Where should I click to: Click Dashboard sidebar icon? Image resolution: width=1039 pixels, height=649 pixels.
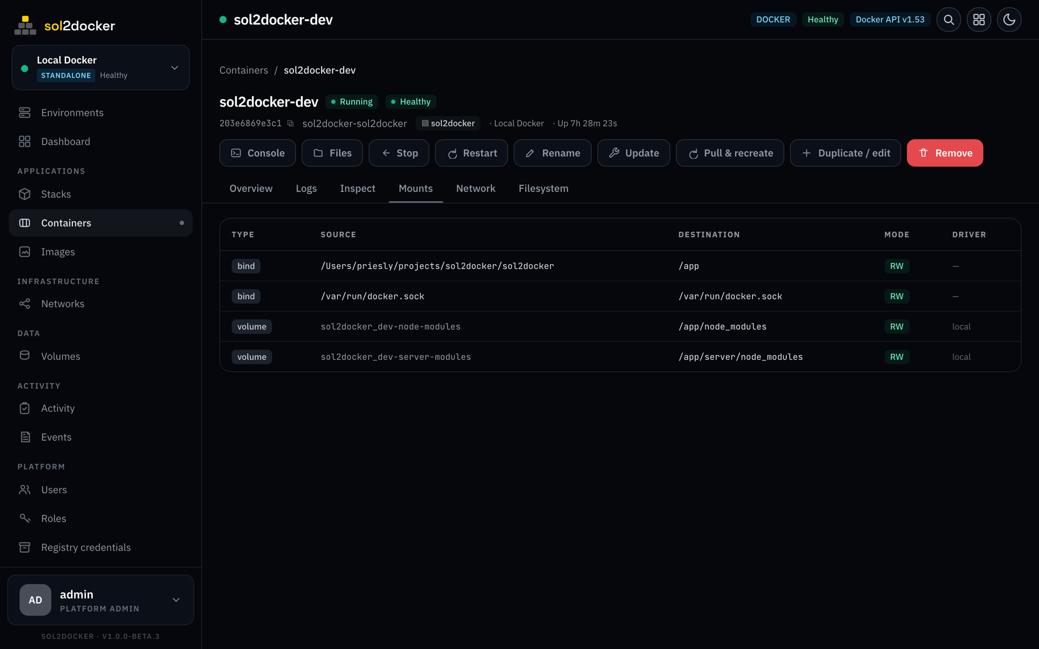coord(24,141)
